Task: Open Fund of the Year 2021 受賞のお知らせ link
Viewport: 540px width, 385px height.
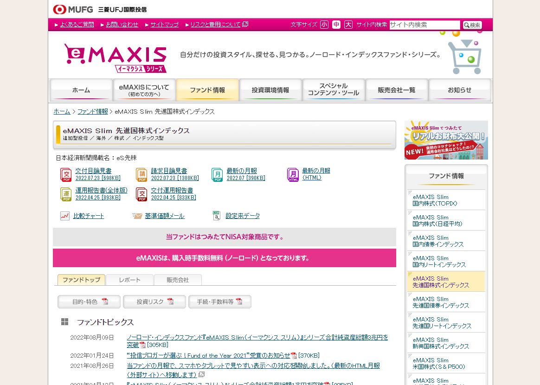Action: pos(208,355)
